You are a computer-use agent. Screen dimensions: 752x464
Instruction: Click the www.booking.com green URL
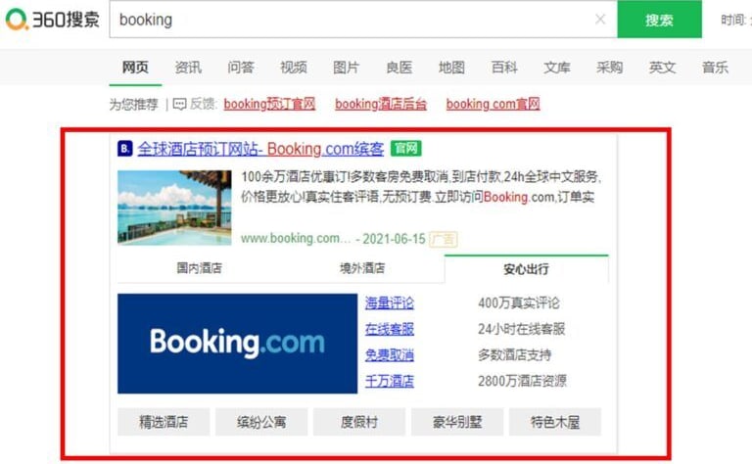pos(296,238)
